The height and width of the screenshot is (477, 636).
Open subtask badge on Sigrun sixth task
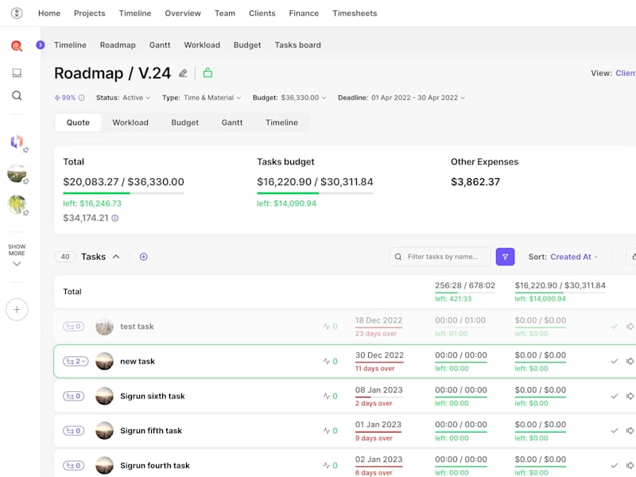pyautogui.click(x=73, y=396)
